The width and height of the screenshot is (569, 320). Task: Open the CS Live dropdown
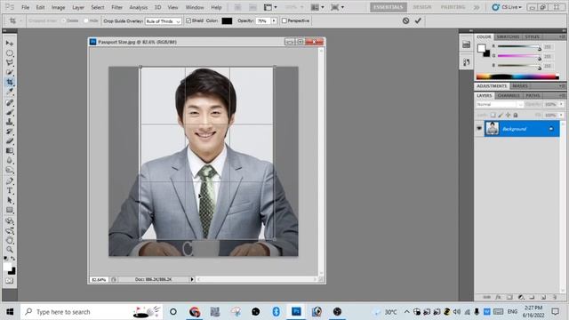point(507,7)
